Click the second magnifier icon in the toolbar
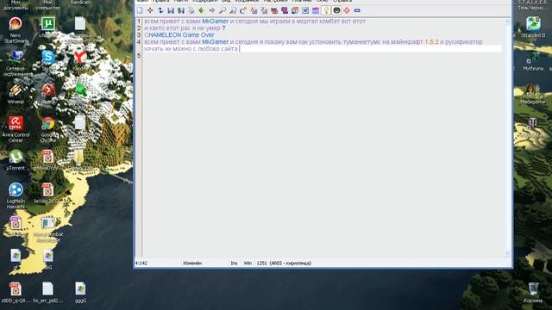The image size is (552, 310). click(x=233, y=10)
